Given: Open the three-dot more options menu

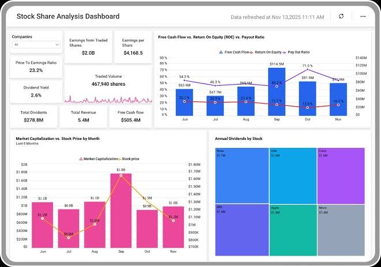Looking at the screenshot, I should click(363, 17).
